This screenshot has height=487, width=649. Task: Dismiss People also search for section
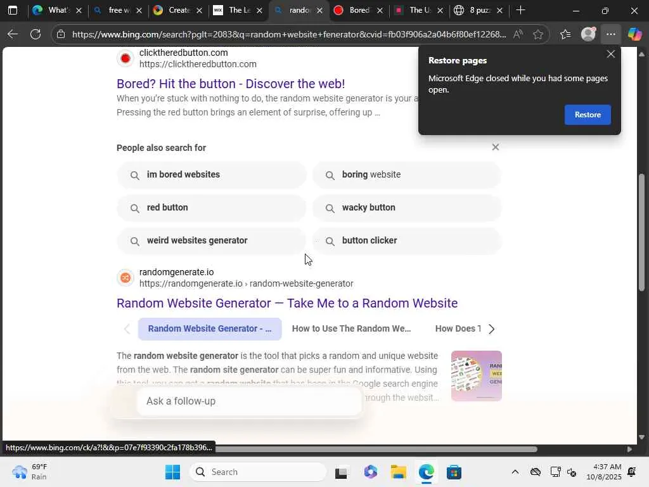(496, 147)
